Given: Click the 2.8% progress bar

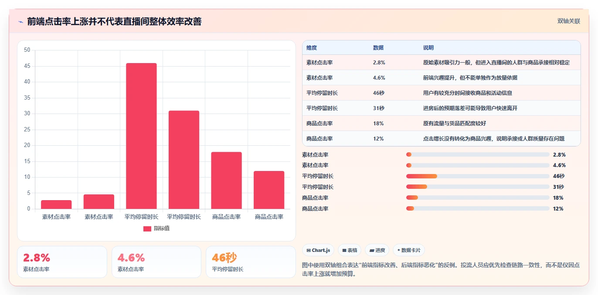Looking at the screenshot, I should [x=478, y=154].
